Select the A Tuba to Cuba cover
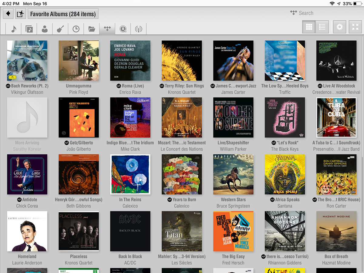Viewport: 364px width, 273px height. pyautogui.click(x=336, y=117)
